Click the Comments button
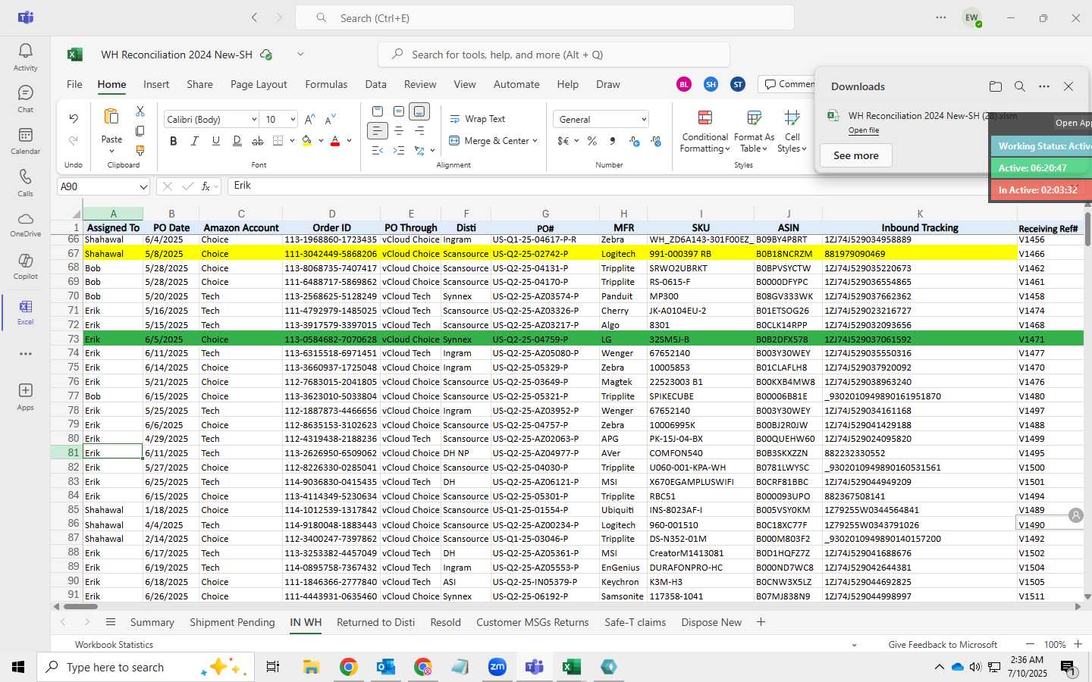Viewport: 1092px width, 682px height. point(789,84)
